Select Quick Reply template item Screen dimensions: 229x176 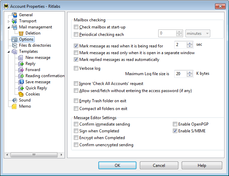36,88
